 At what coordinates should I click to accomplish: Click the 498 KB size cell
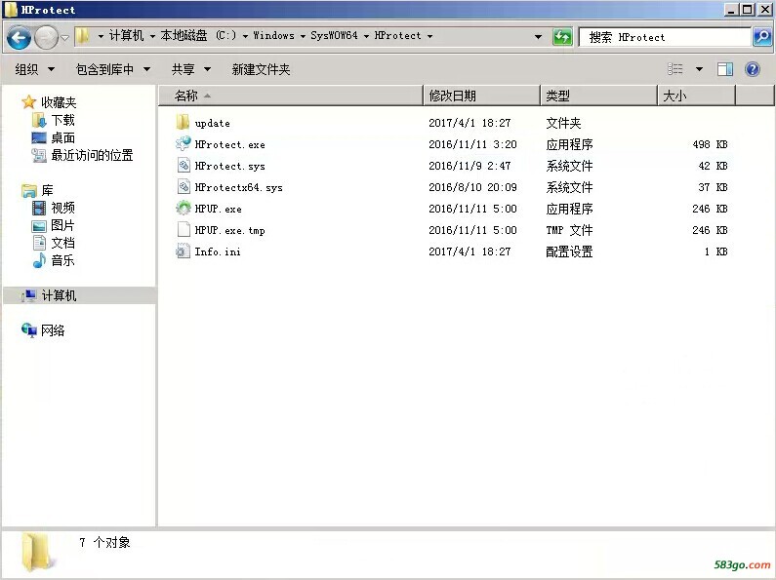pos(710,144)
